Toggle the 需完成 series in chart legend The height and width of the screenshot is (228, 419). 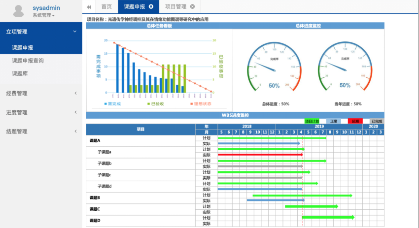(x=112, y=104)
